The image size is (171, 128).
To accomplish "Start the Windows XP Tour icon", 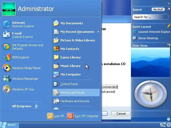I will (7, 89).
